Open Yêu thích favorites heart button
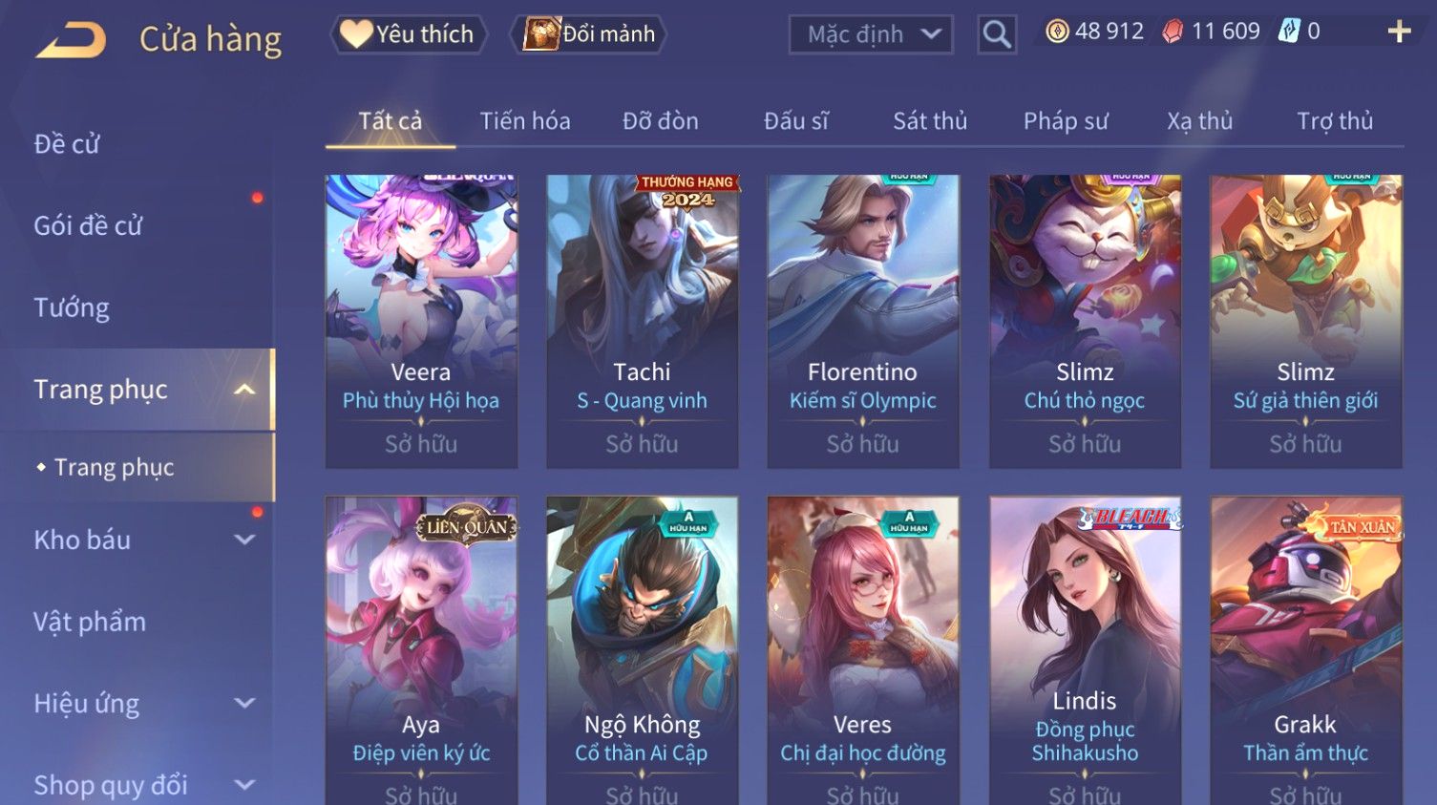The height and width of the screenshot is (805, 1437). point(409,34)
